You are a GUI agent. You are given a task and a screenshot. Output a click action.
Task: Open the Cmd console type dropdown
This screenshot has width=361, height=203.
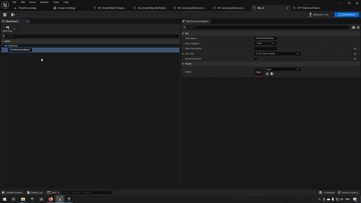click(x=53, y=192)
